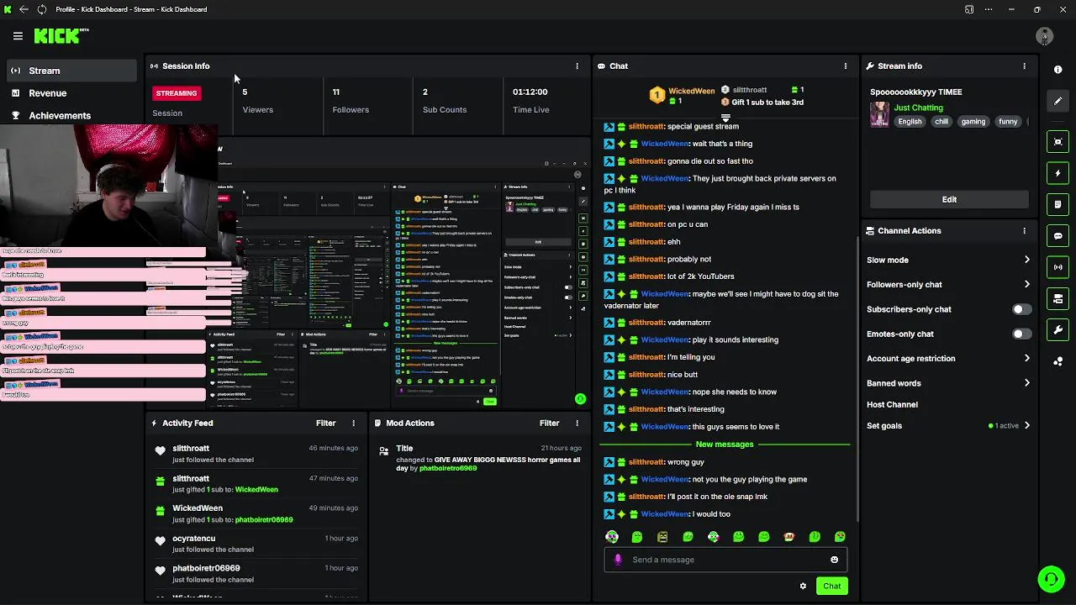Click the wrench icon in right sidebar

[1058, 329]
